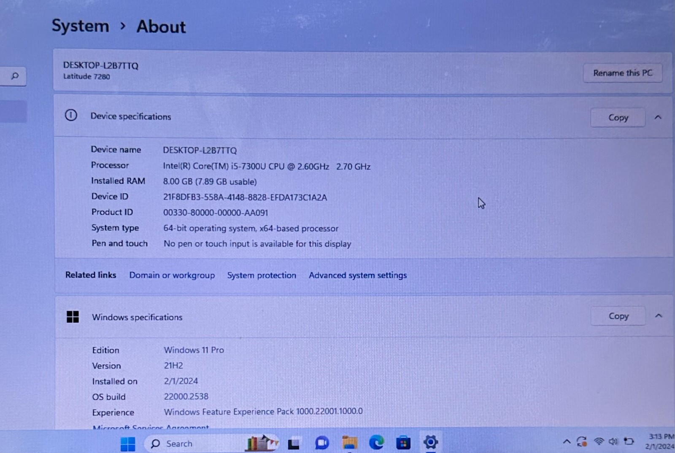Open the System protection link
The height and width of the screenshot is (453, 675).
262,275
